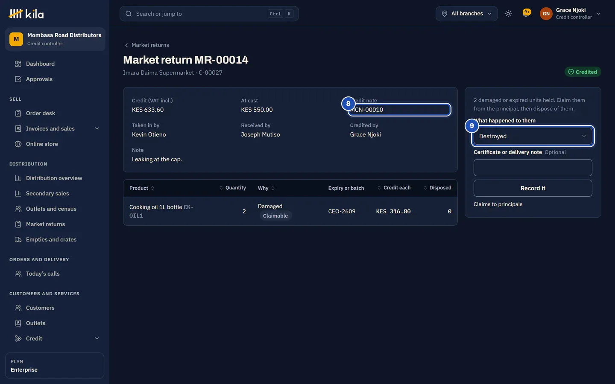Open Distribution overview
This screenshot has height=384, width=615.
click(55, 178)
